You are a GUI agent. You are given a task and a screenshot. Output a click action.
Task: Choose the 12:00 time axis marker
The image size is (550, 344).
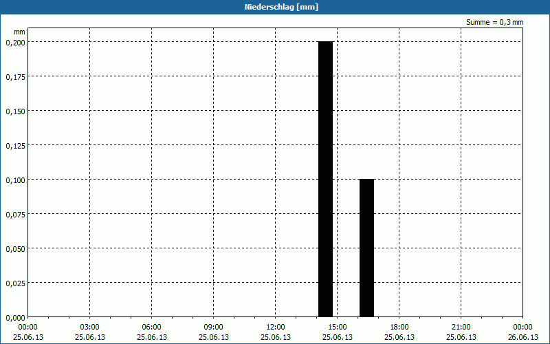point(276,327)
